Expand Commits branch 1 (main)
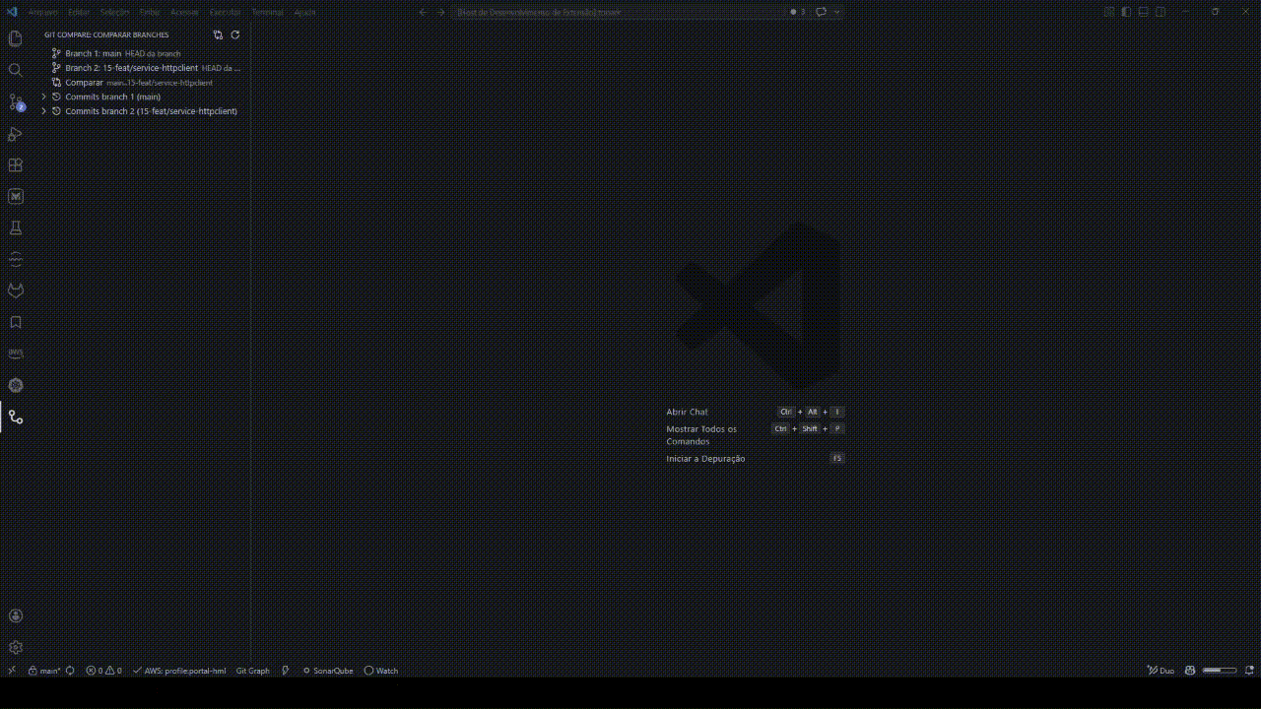1261x709 pixels. (x=43, y=97)
